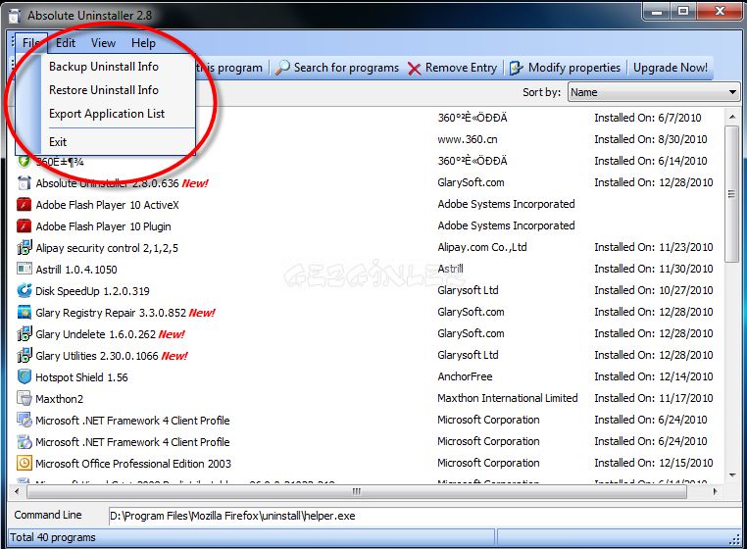Open the Help menu
Image resolution: width=747 pixels, height=549 pixels.
143,43
